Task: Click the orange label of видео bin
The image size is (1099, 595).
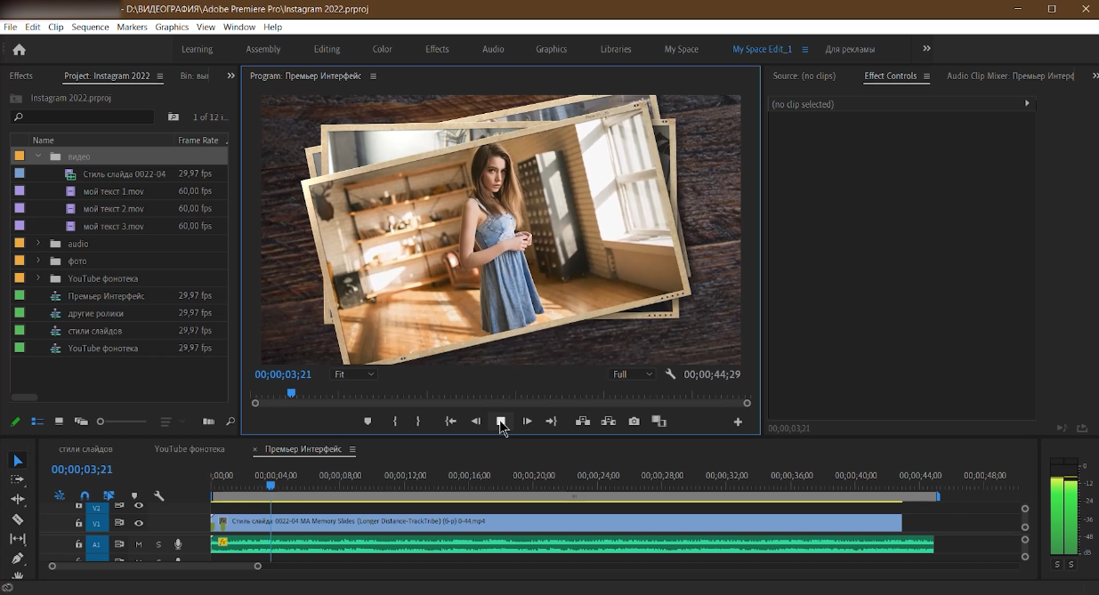Action: (20, 157)
